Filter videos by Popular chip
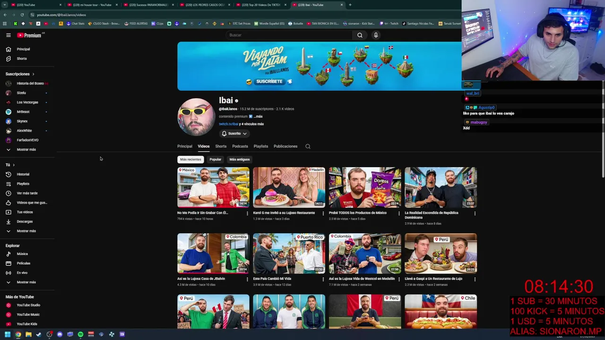The width and height of the screenshot is (605, 340). pos(215,160)
